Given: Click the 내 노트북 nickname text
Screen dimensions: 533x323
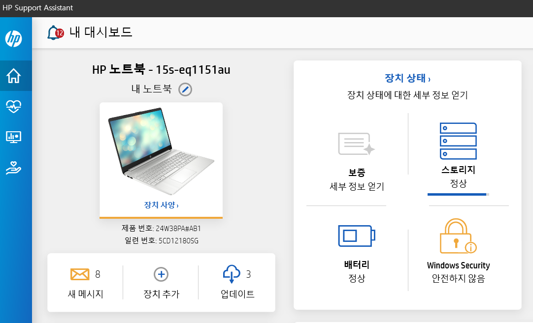Looking at the screenshot, I should coord(152,89).
